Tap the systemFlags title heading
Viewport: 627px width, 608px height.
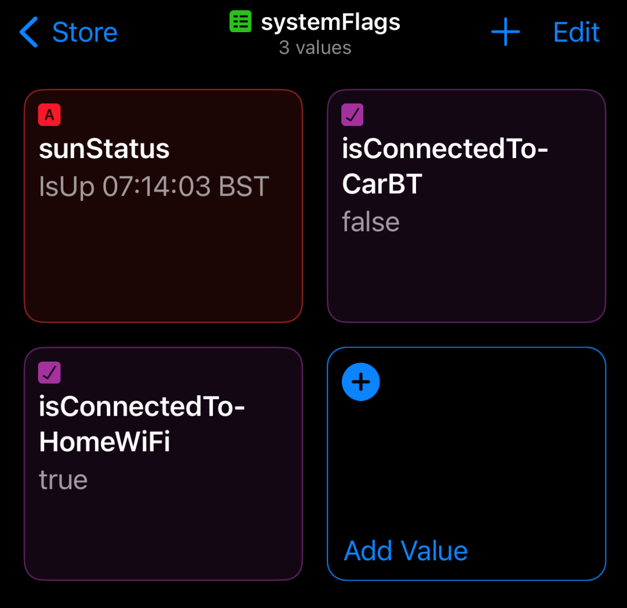(331, 22)
